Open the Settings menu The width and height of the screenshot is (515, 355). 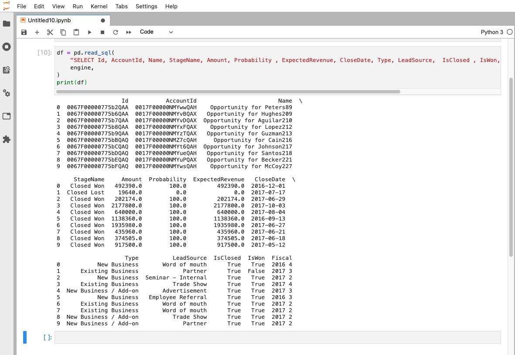point(146,6)
